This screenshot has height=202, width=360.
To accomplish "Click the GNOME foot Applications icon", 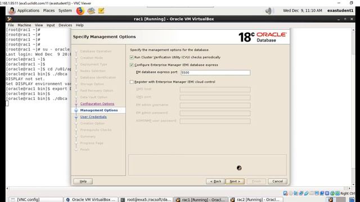I will click(x=12, y=11).
